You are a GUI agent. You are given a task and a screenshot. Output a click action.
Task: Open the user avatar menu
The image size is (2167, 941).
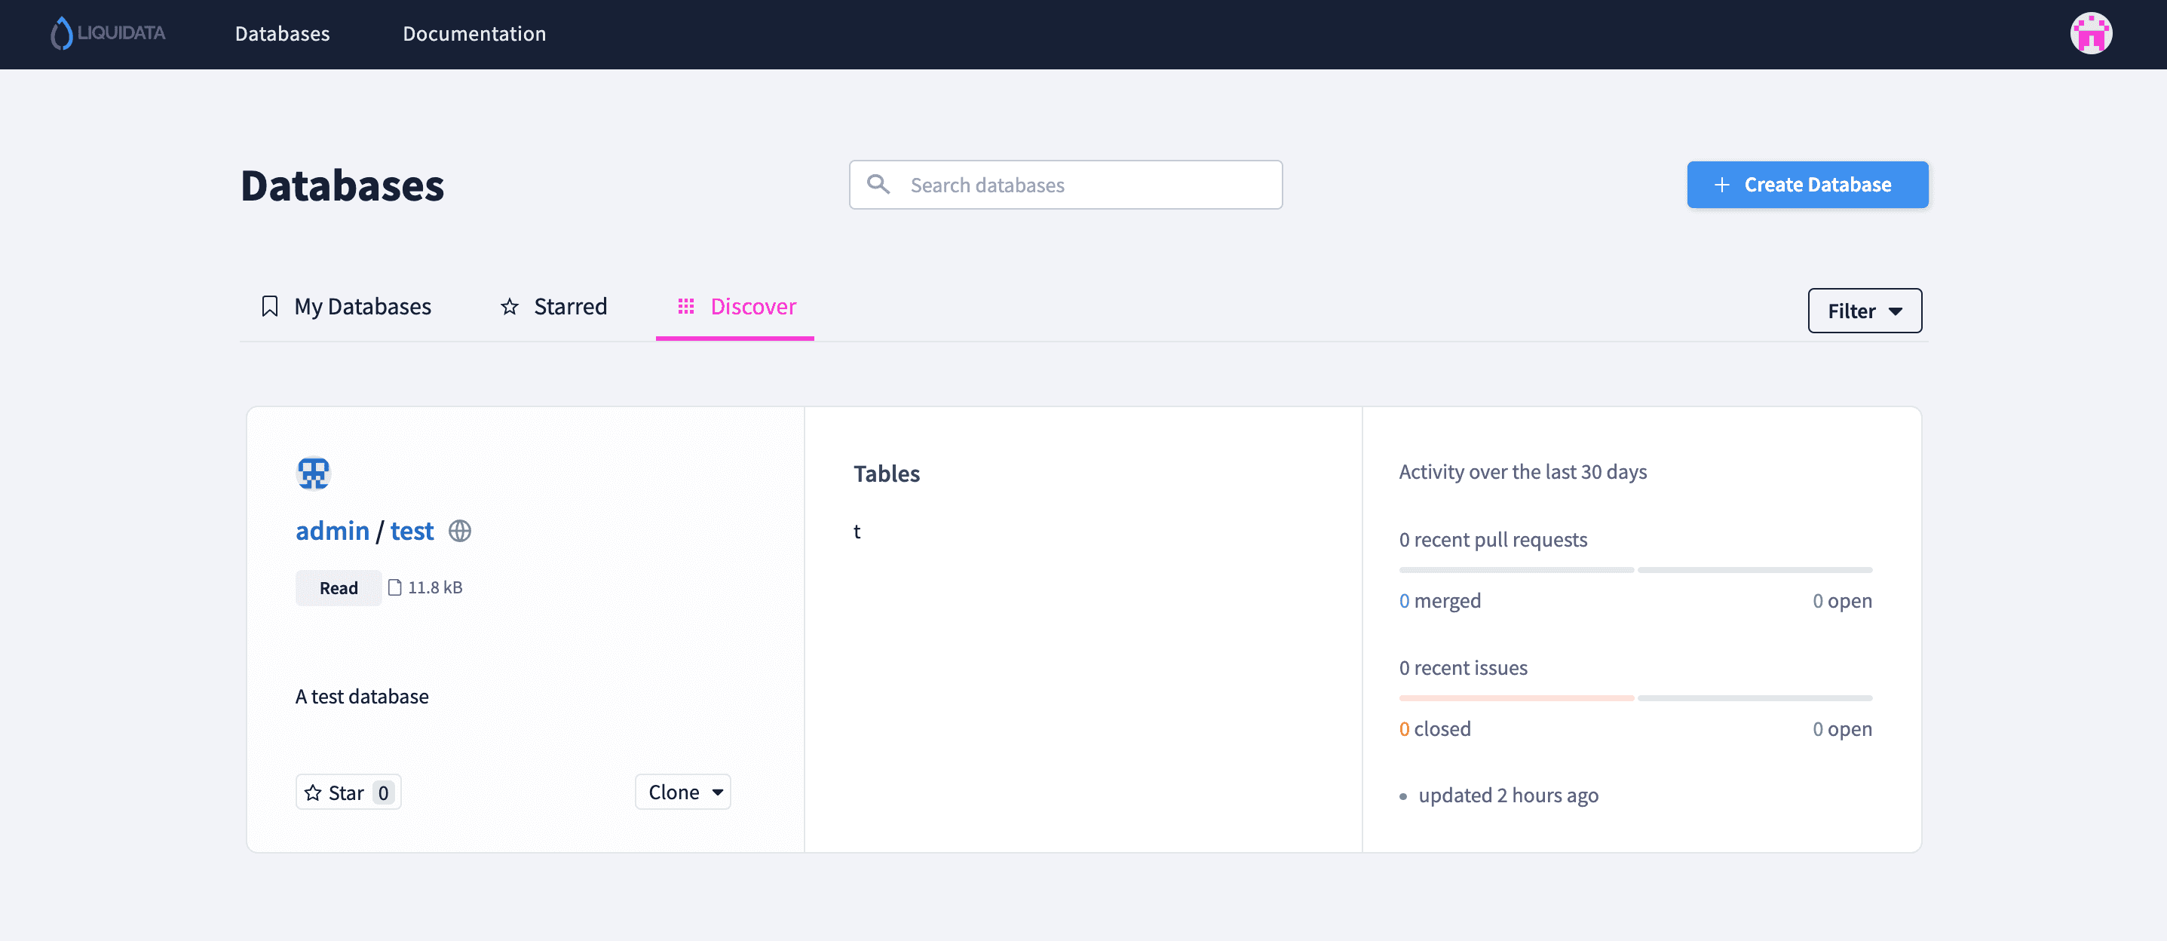[2090, 34]
